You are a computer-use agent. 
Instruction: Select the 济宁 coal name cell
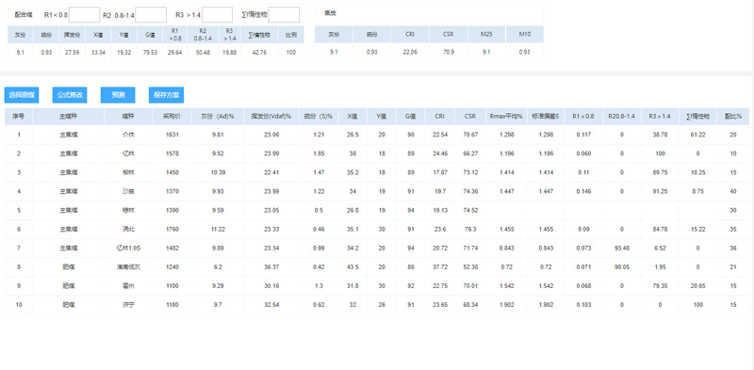[x=128, y=305]
